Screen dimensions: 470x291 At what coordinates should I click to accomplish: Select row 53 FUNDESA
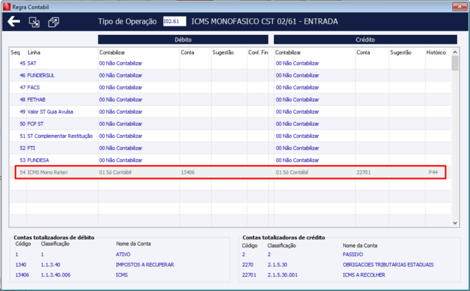pos(230,160)
